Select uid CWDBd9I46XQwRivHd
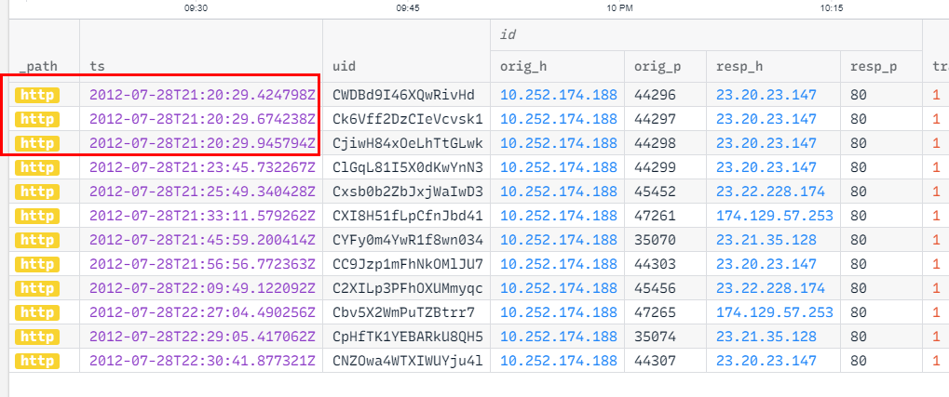Screen dimensions: 949x397 click(403, 95)
